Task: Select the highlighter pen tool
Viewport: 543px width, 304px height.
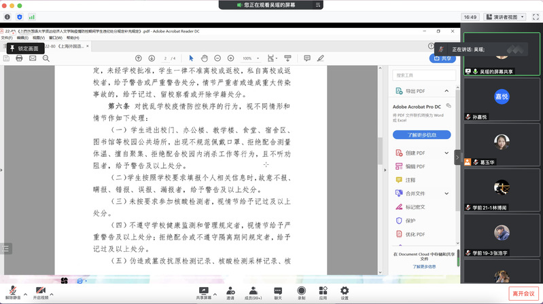Action: 321,58
